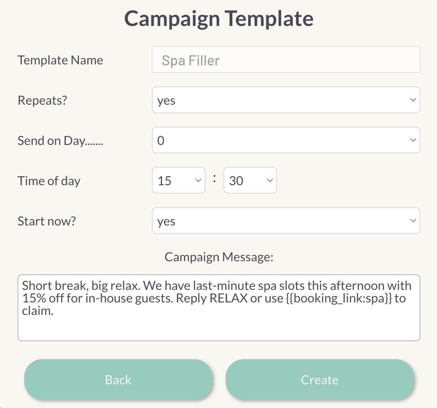The image size is (437, 408).
Task: Click the chevron on the Start now? selector
Action: pyautogui.click(x=413, y=221)
